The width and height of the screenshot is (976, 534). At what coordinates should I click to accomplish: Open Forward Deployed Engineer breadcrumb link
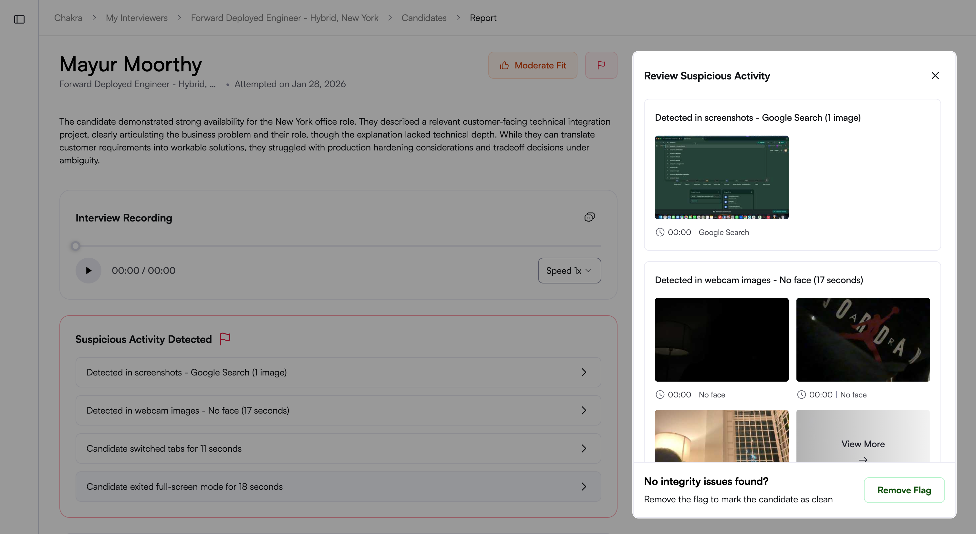pyautogui.click(x=284, y=18)
